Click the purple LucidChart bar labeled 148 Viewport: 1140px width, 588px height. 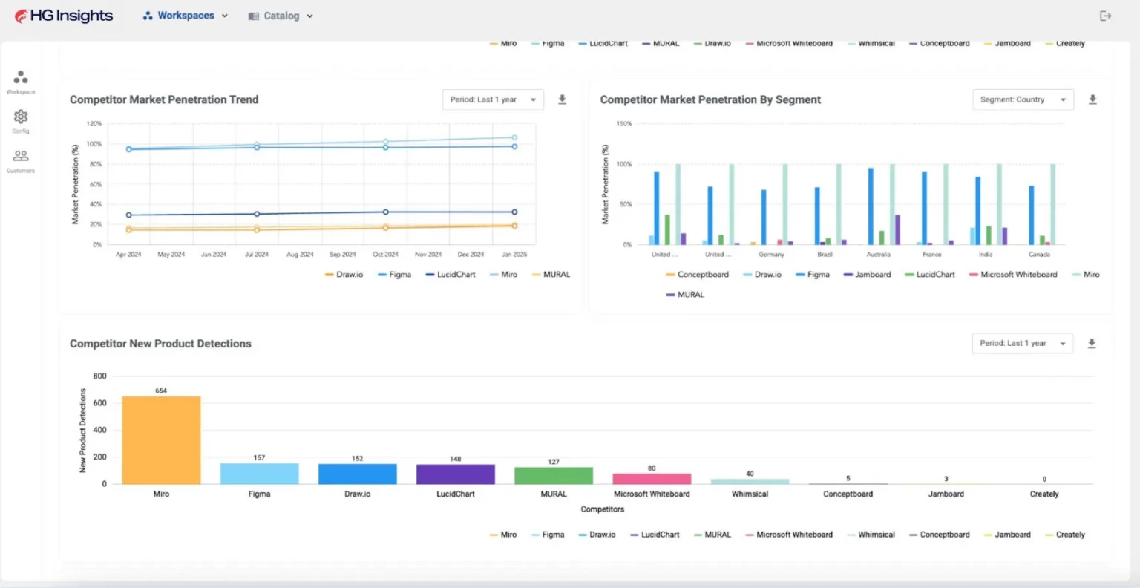[x=455, y=474]
